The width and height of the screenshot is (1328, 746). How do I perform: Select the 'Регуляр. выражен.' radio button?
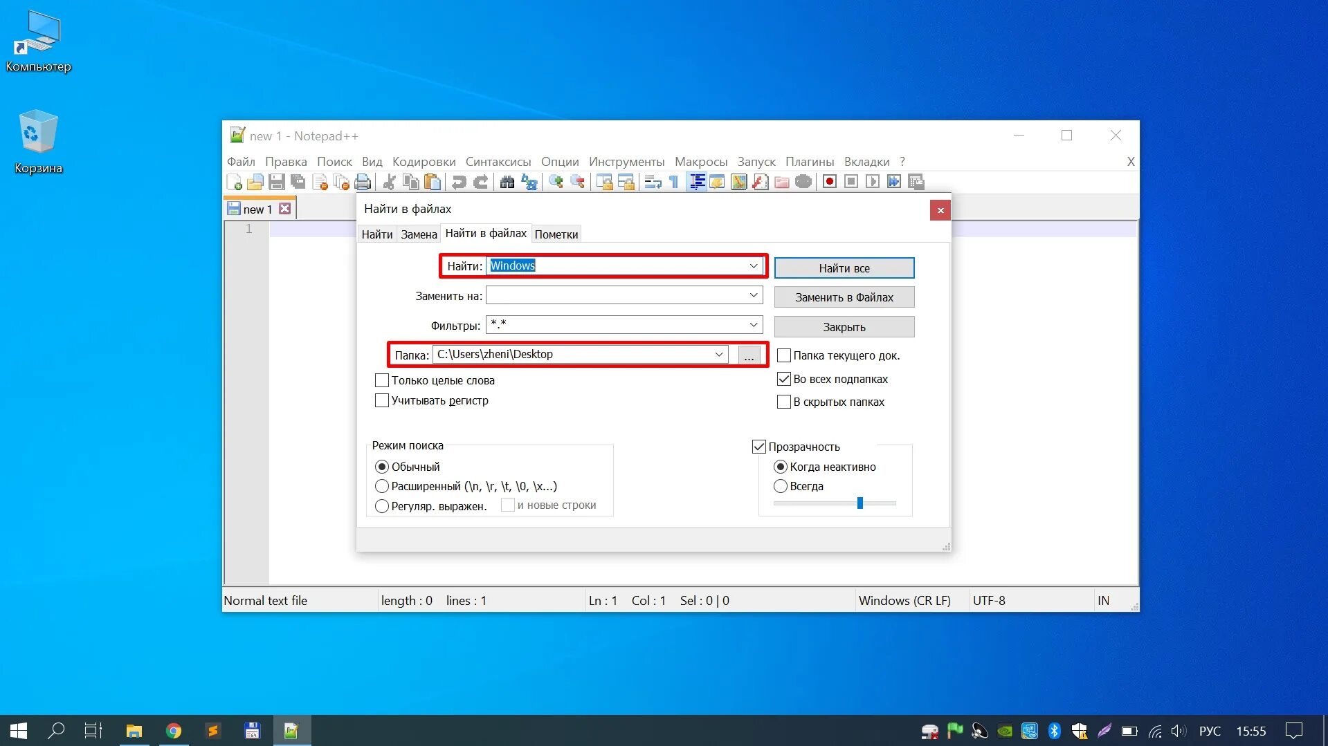point(381,506)
